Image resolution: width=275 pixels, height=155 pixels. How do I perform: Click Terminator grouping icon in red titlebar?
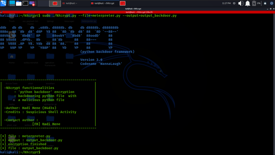[1, 12]
